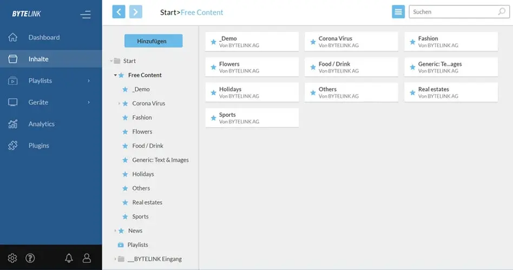Open settings gear icon
This screenshot has height=270, width=513.
12,258
